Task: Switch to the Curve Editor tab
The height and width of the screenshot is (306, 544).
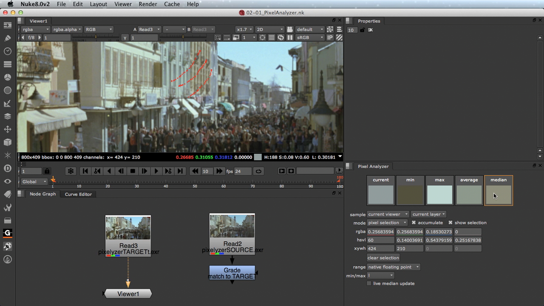Action: (78, 194)
